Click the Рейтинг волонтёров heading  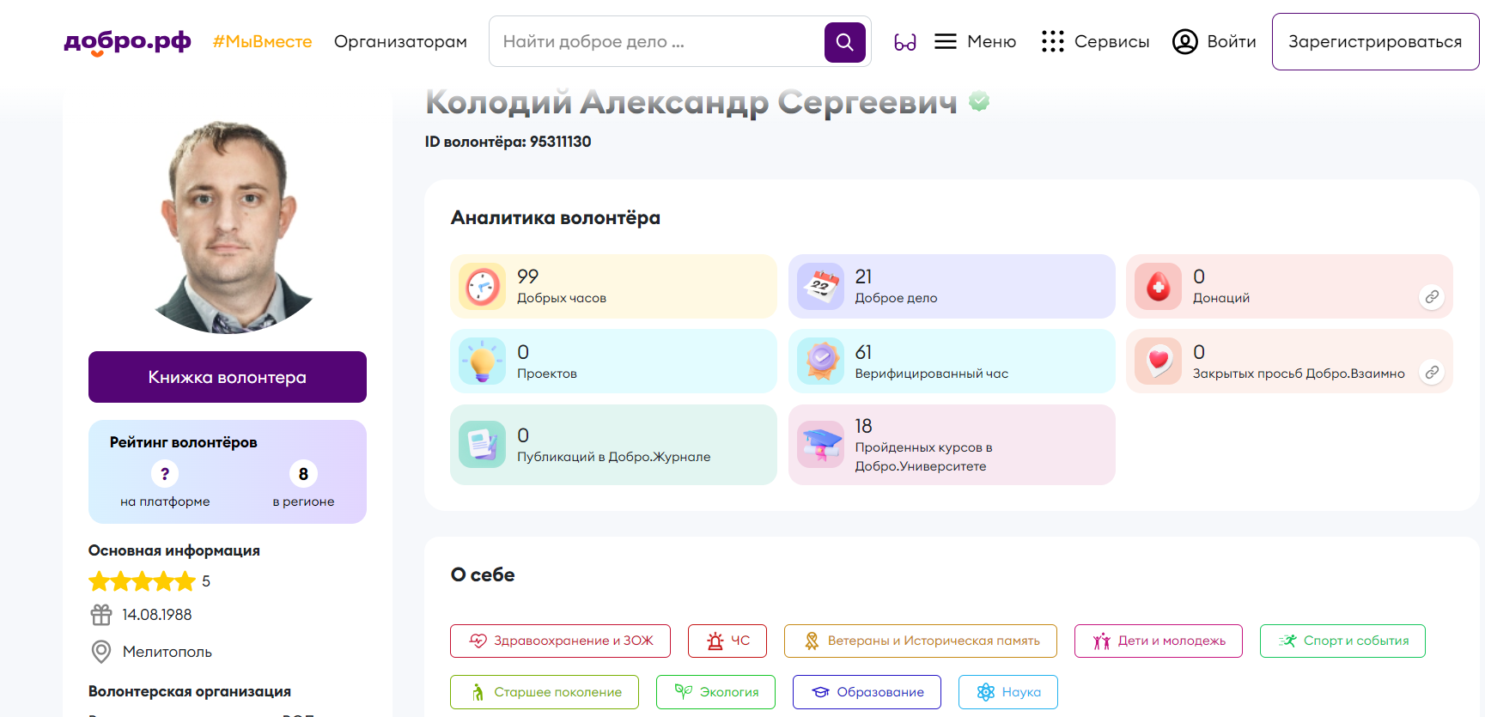184,442
